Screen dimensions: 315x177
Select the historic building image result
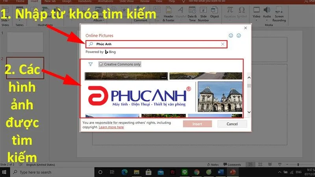click(x=220, y=96)
